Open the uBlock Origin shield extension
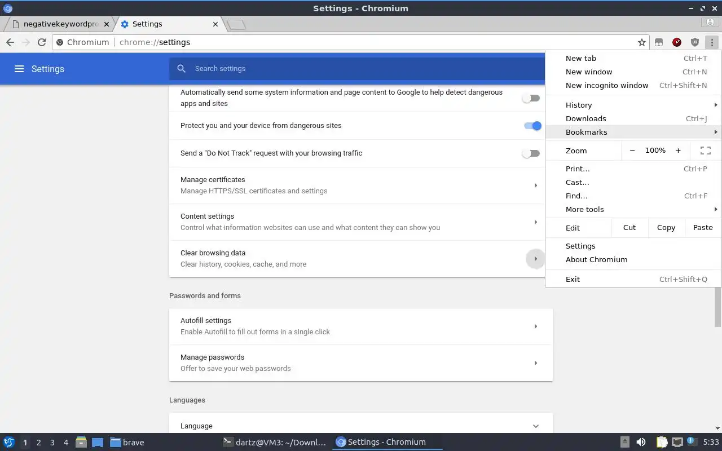 695,42
